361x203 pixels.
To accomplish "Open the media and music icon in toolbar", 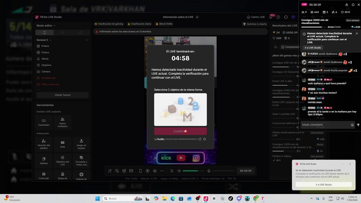I will [x=117, y=171].
